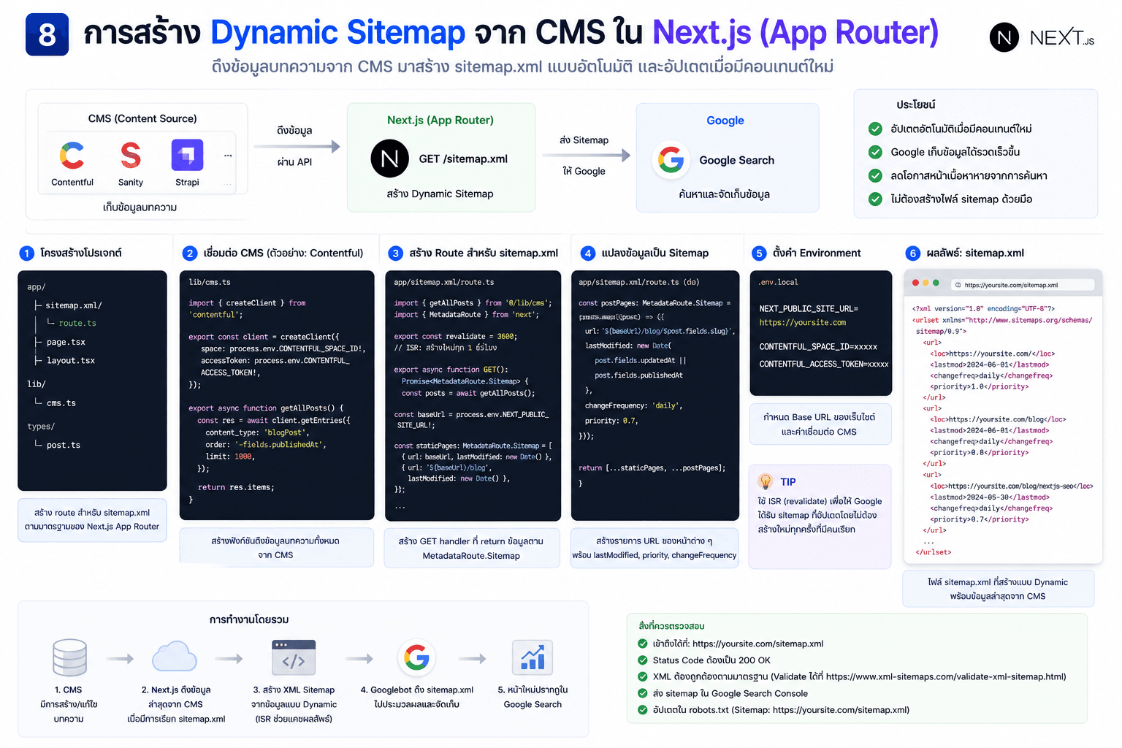
Task: Click the CMS (Content Source) heading
Action: click(142, 118)
